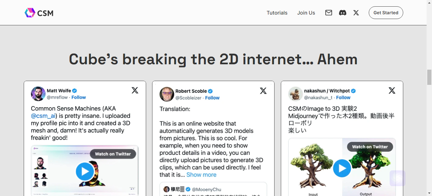This screenshot has width=432, height=196.
Task: Click MooenyChu's small avatar in quoted tweet
Action: pos(166,189)
